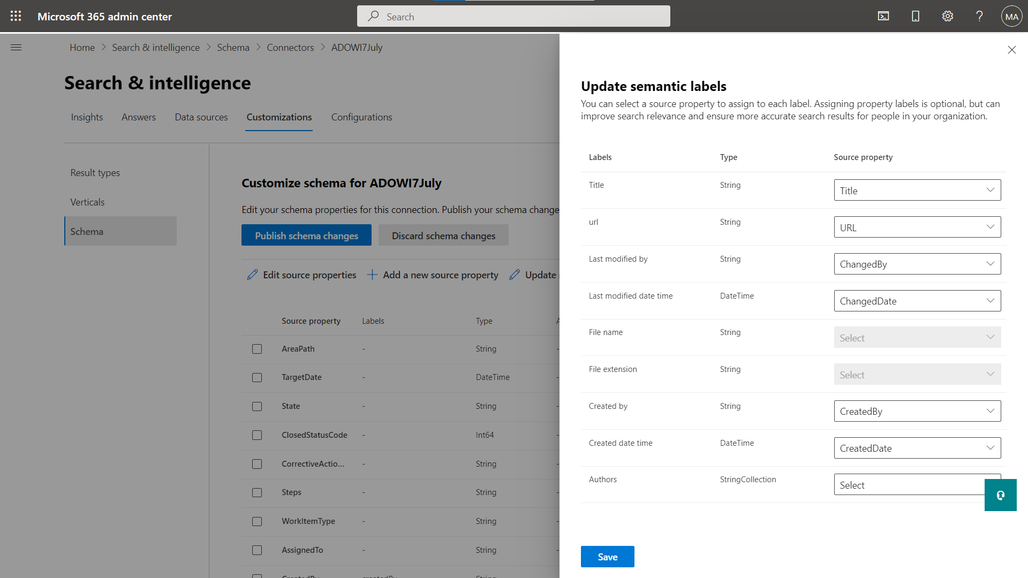
Task: Click Save button in semantic labels panel
Action: [x=607, y=556]
